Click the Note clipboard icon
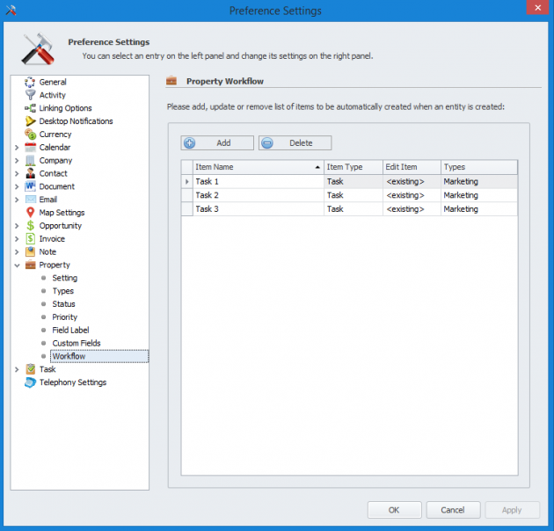This screenshot has height=531, width=554. click(31, 251)
